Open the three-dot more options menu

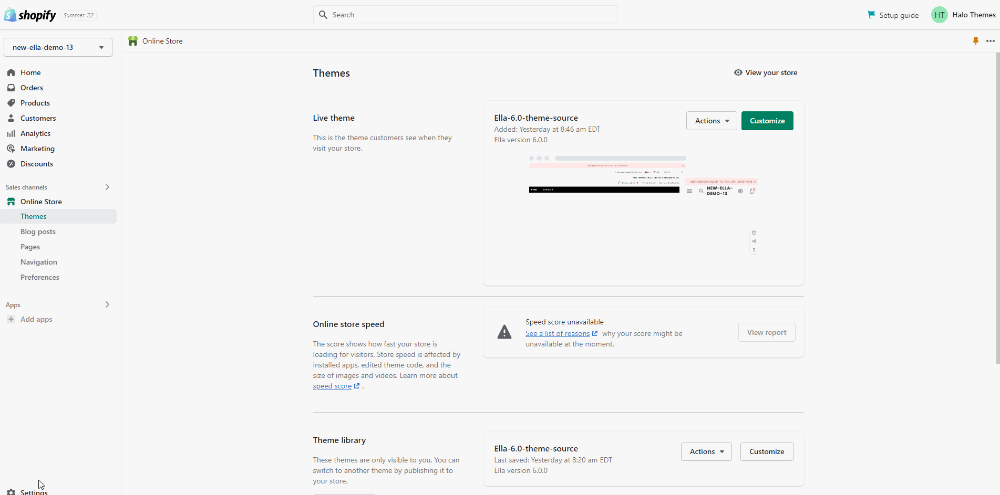point(991,41)
